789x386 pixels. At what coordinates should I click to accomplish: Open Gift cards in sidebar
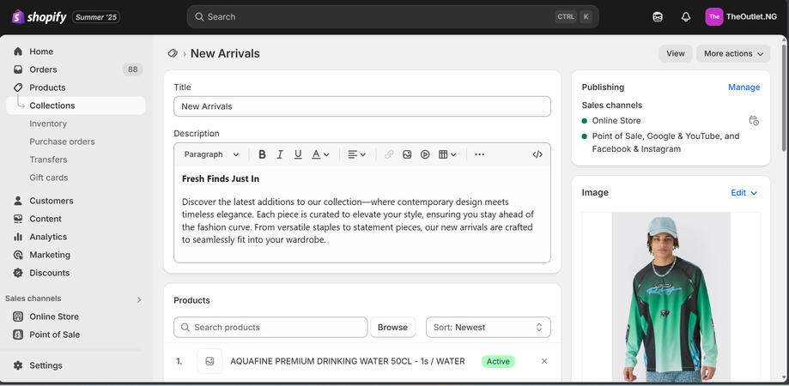pyautogui.click(x=48, y=178)
